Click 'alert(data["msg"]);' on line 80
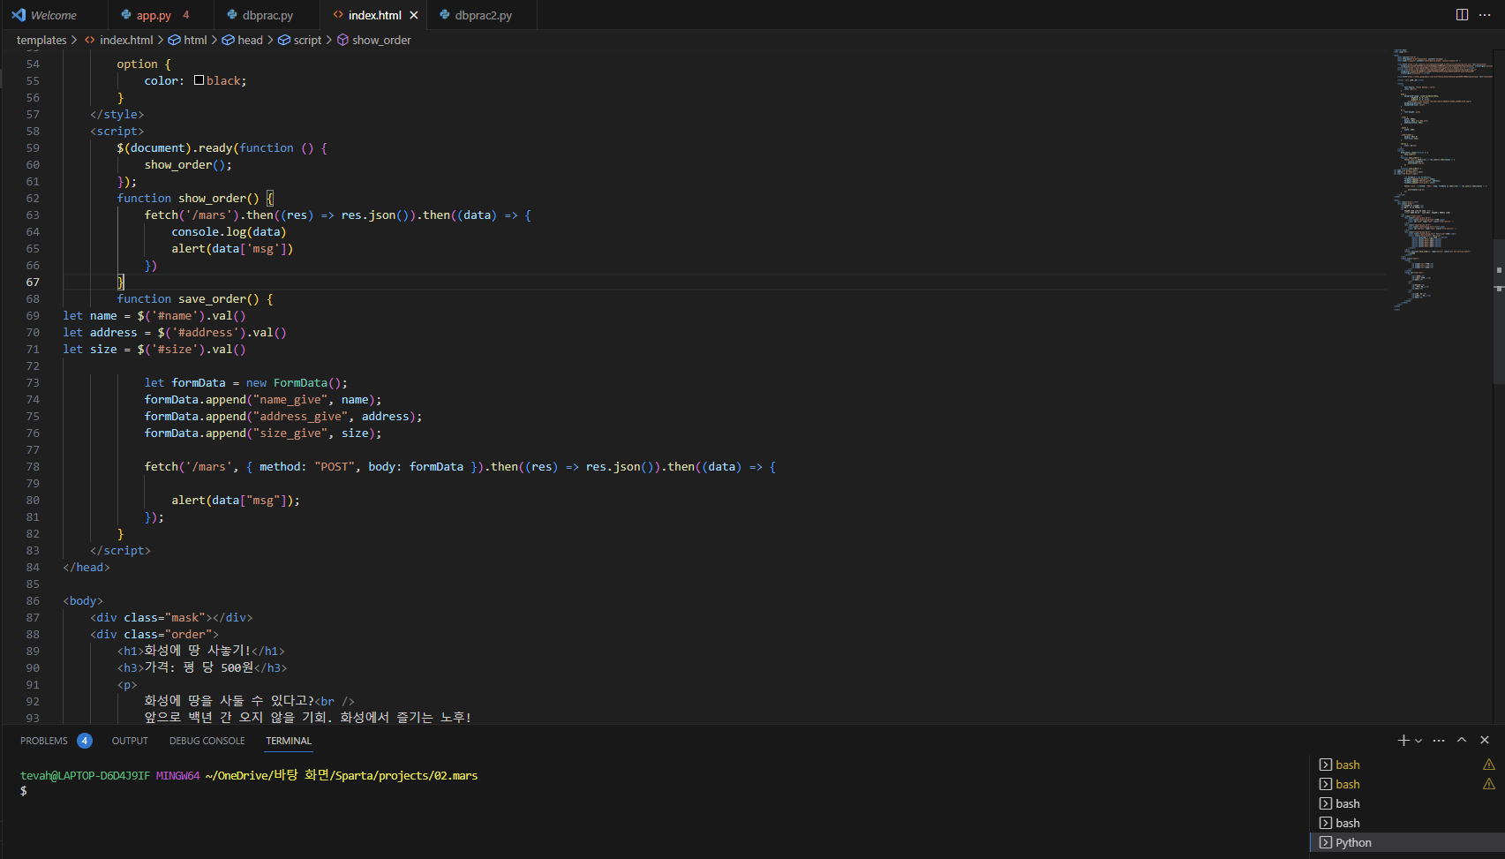 236,500
